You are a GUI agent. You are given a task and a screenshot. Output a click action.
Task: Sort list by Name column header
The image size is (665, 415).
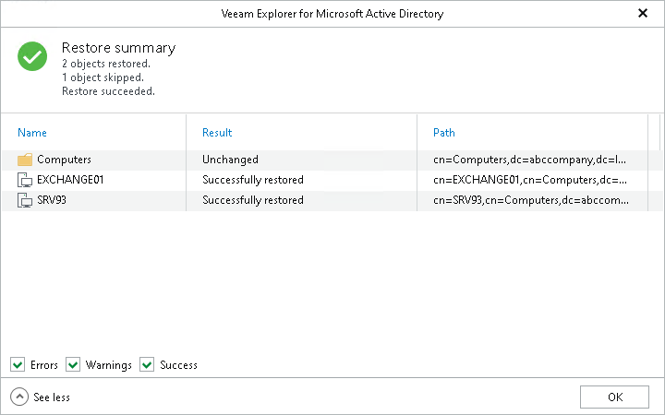click(32, 133)
